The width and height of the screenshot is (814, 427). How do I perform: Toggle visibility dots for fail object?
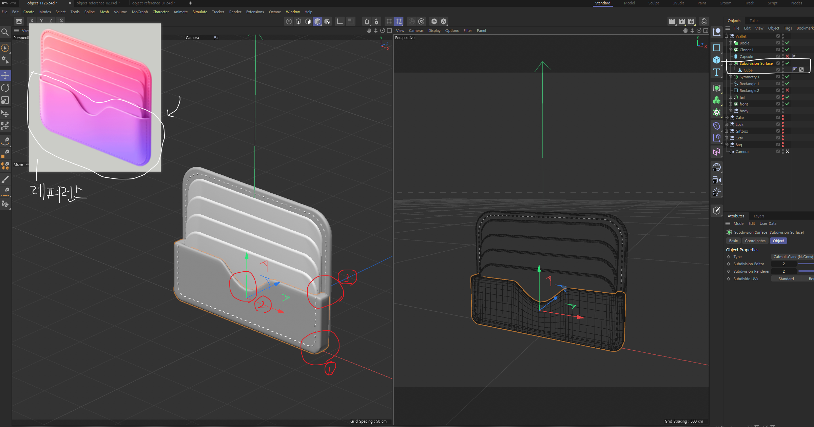click(x=783, y=97)
